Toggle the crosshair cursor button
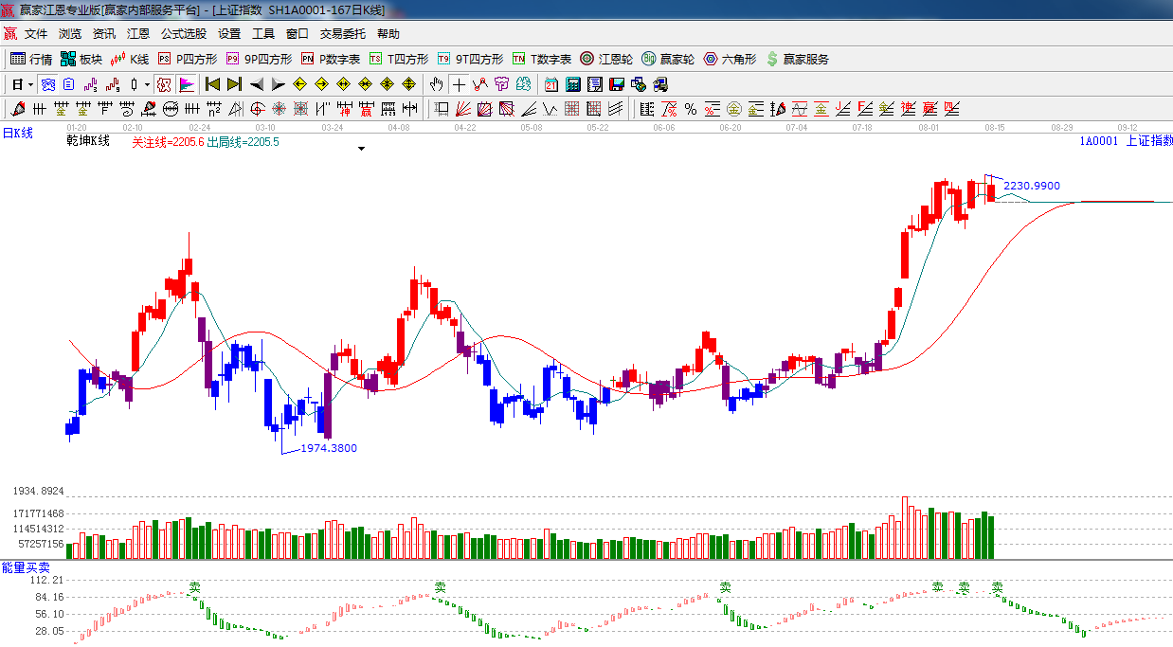The image size is (1173, 647). coord(459,84)
